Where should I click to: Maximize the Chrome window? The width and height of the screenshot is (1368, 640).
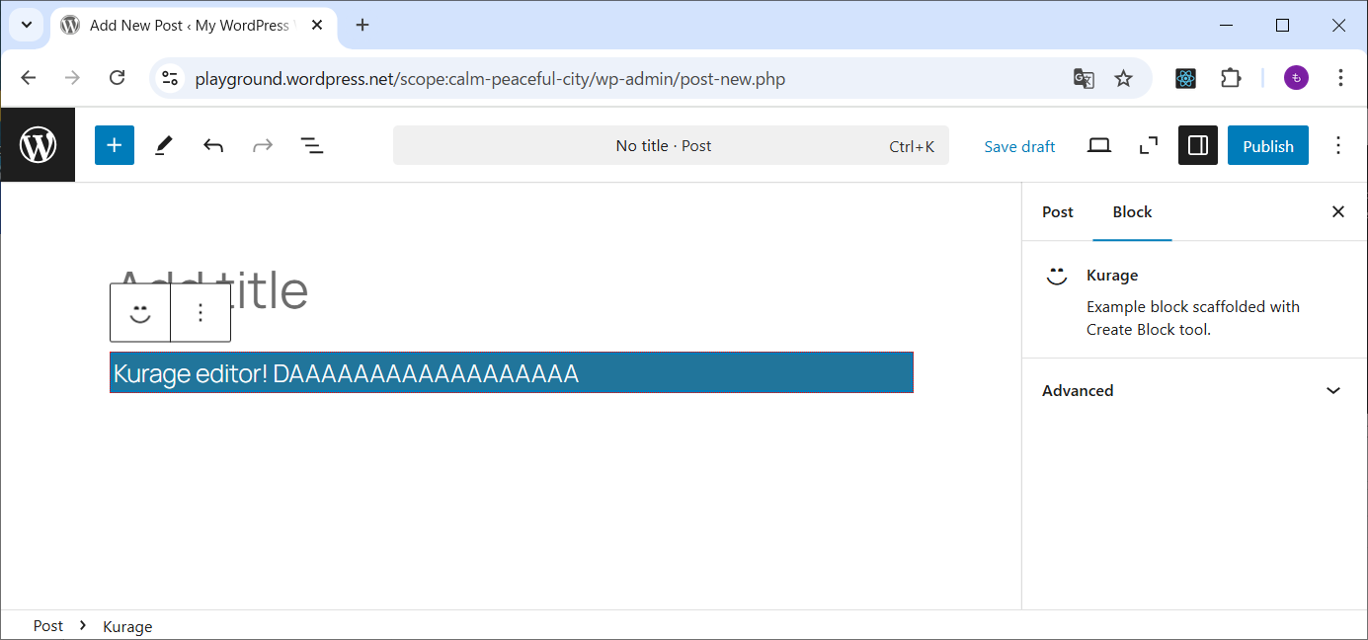(x=1282, y=26)
